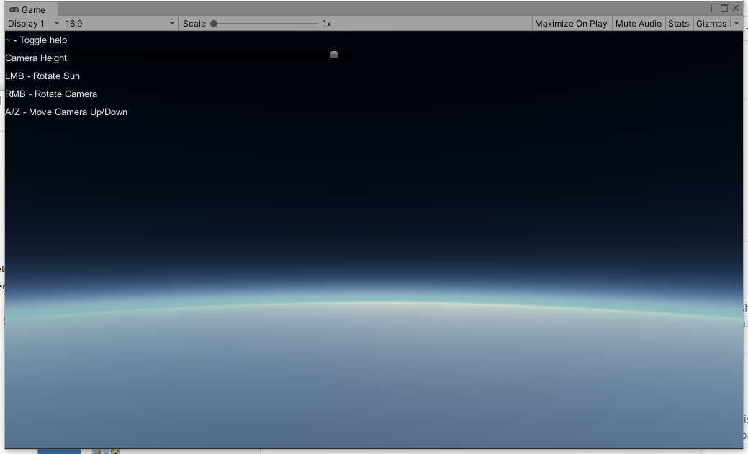Click 'A/Z - Move Camera Up/Down' text
The width and height of the screenshot is (748, 454).
(x=66, y=112)
